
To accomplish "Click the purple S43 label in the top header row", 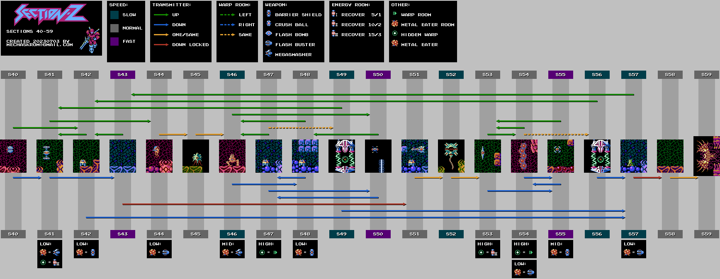I will (x=123, y=75).
